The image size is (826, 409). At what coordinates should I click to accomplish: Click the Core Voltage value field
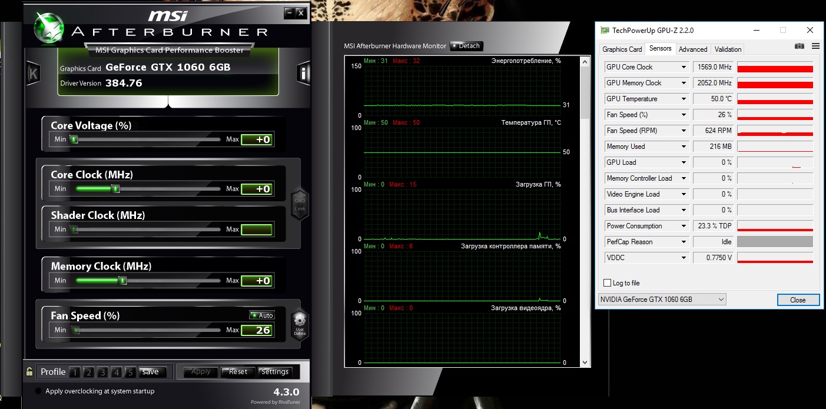point(257,139)
